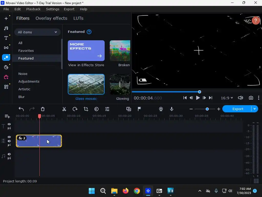Open the 16:9 aspect ratio dropdown
This screenshot has height=197, width=262.
[227, 98]
